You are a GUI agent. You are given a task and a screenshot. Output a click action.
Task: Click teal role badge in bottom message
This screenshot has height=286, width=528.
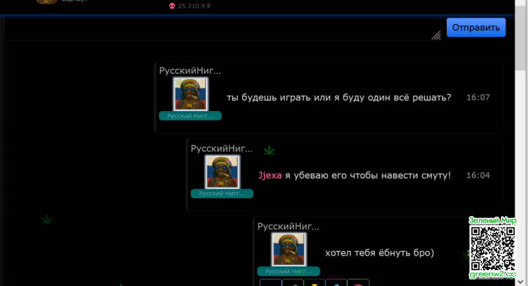(288, 271)
